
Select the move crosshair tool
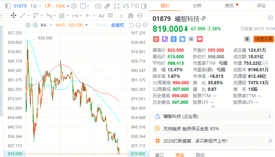click(13, 16)
